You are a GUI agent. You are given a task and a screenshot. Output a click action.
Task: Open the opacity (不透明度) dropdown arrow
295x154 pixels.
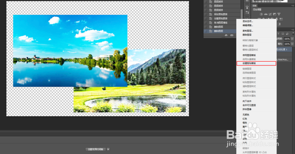coord(292,39)
